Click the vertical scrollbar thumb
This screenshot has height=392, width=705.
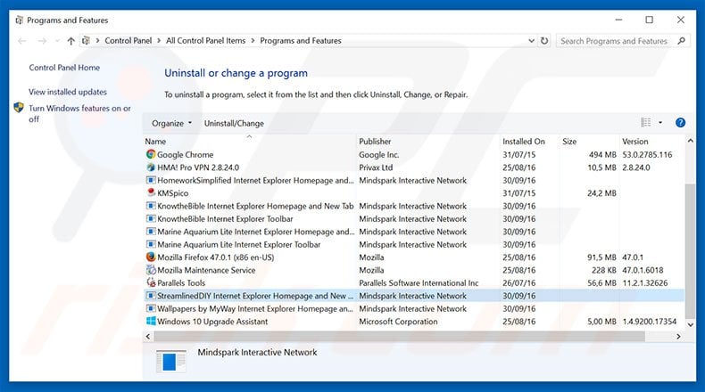690,250
